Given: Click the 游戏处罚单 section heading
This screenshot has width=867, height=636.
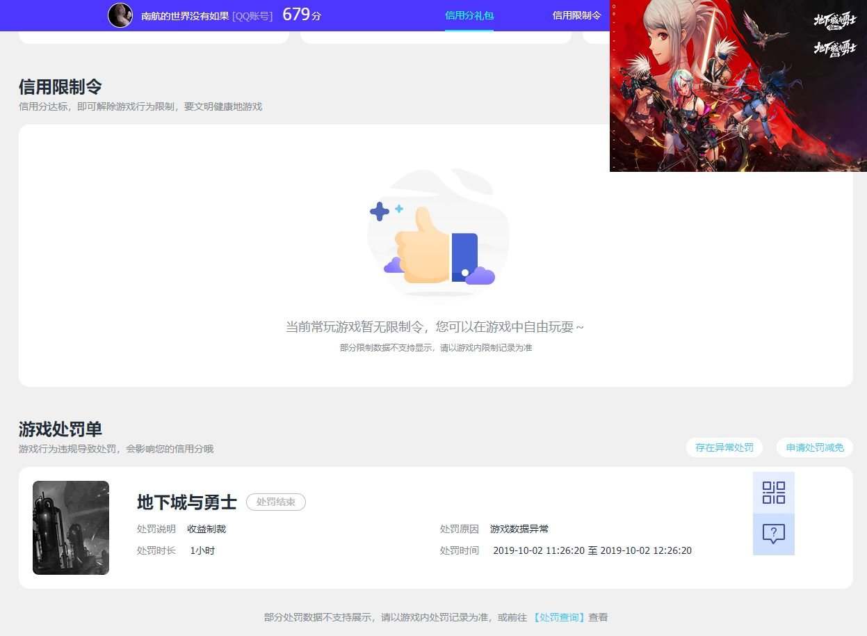Looking at the screenshot, I should coord(60,429).
